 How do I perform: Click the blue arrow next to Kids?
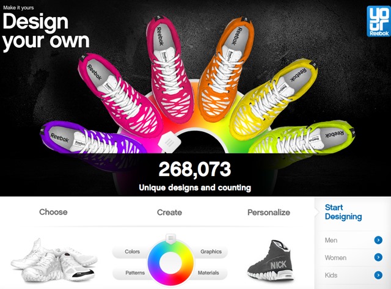[378, 275]
